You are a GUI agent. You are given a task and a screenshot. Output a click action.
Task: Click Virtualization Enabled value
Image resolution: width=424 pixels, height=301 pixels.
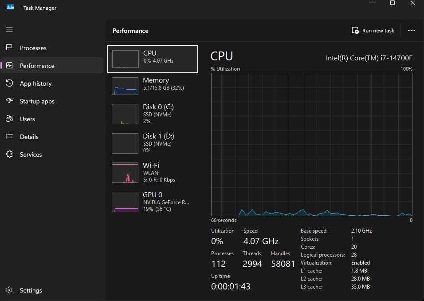pos(361,262)
